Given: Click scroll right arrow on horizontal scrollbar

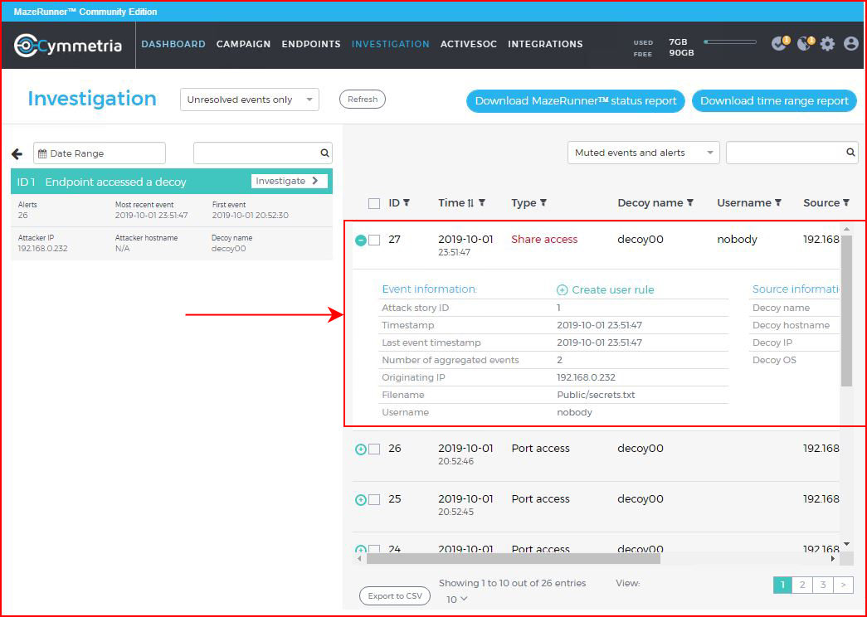Looking at the screenshot, I should coord(833,559).
